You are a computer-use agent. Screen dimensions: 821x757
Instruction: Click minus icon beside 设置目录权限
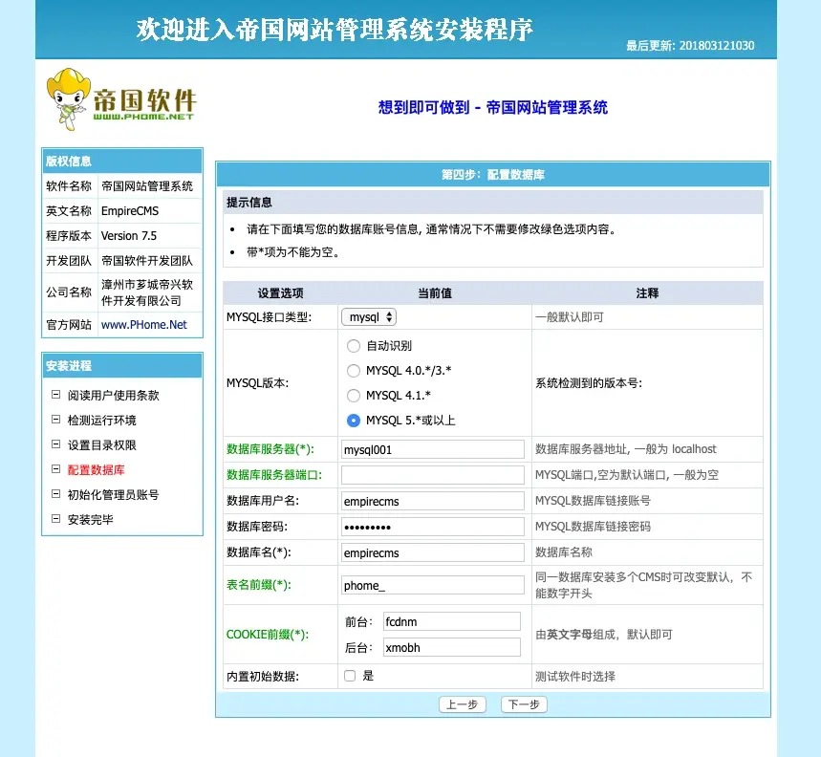click(56, 444)
